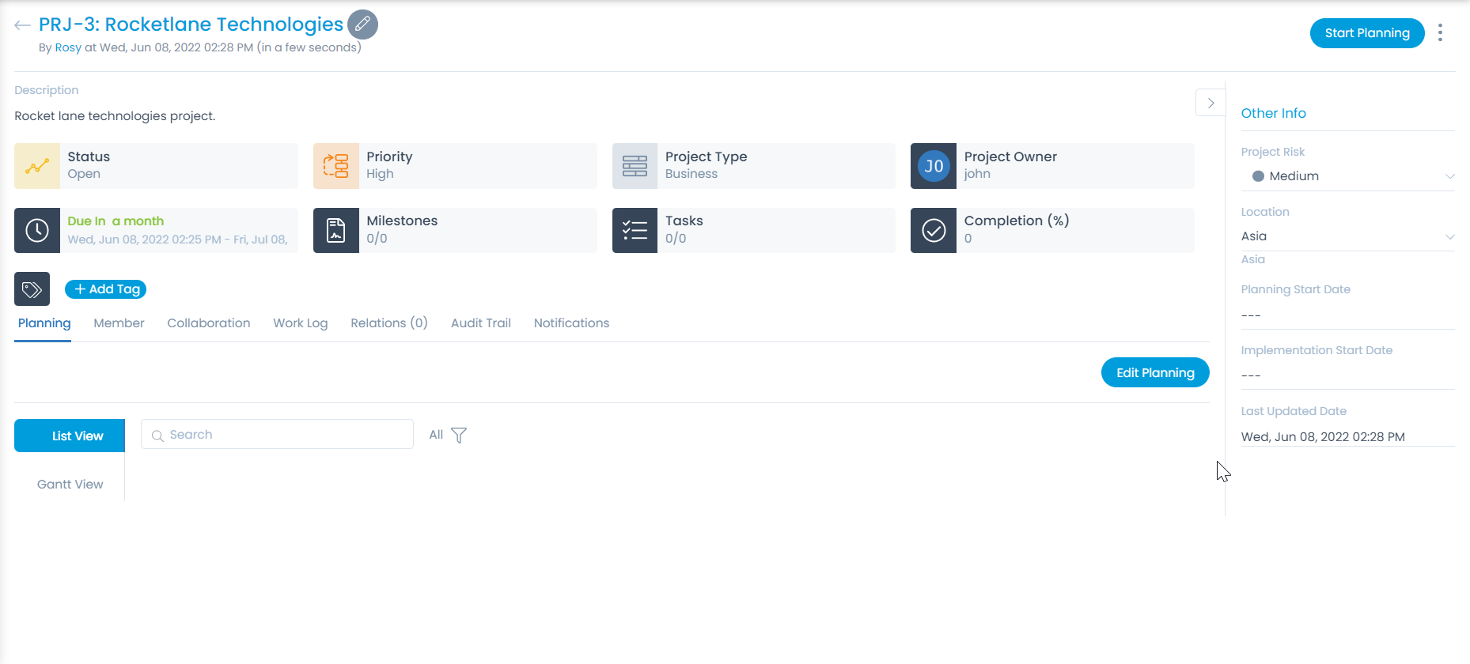The image size is (1470, 664).
Task: Open the Relations (0) tab
Action: (x=389, y=323)
